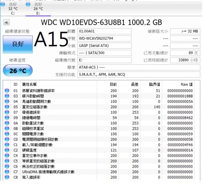Select the 重定位事件計數 attribute row
The width and height of the screenshot is (203, 184).
click(x=99, y=156)
